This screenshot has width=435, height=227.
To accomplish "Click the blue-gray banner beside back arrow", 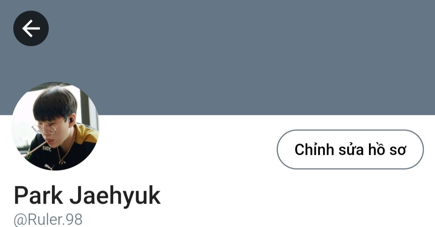I will tap(217, 57).
